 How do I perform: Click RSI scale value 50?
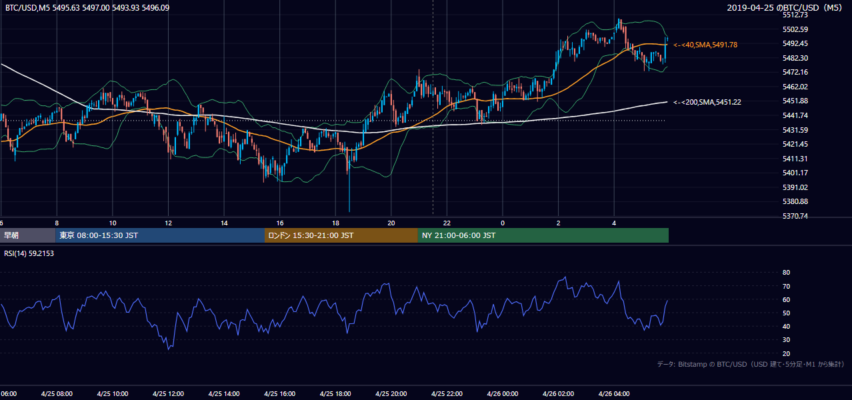coord(787,313)
